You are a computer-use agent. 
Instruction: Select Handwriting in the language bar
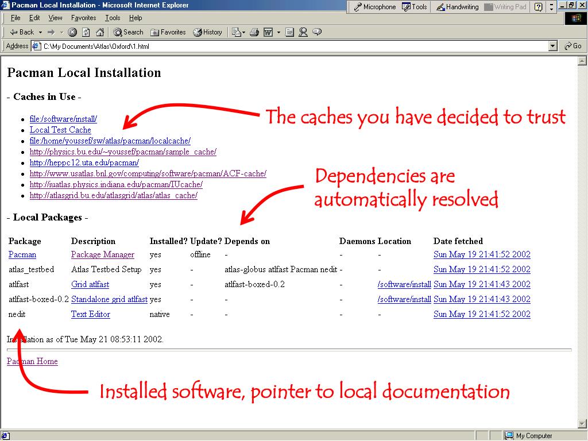click(458, 7)
